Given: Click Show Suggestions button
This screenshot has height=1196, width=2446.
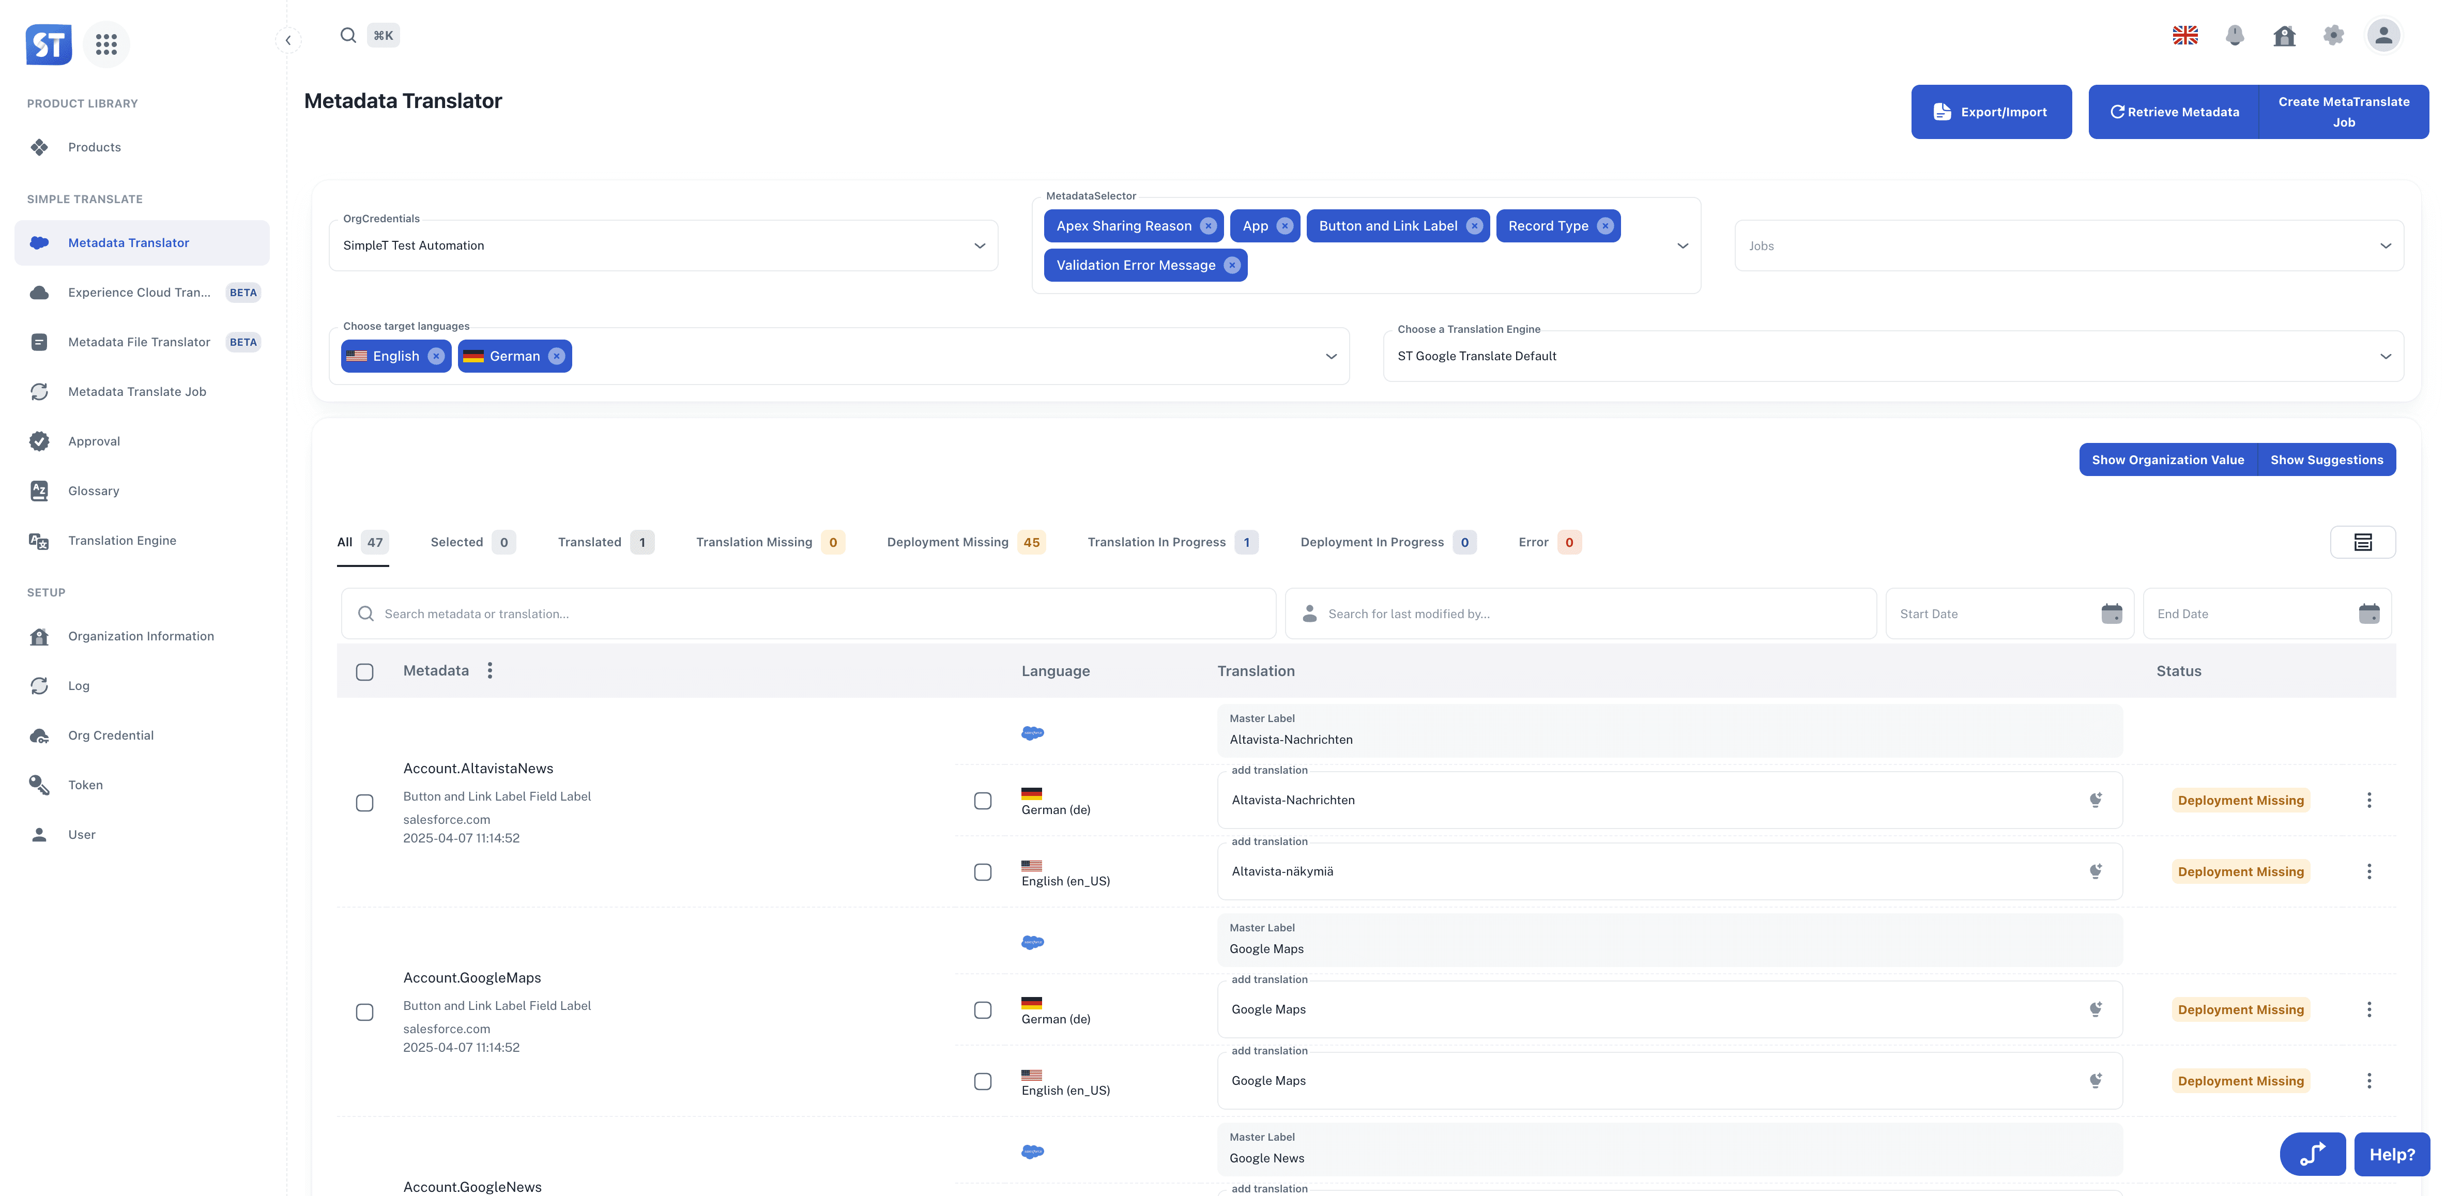Looking at the screenshot, I should 2327,459.
